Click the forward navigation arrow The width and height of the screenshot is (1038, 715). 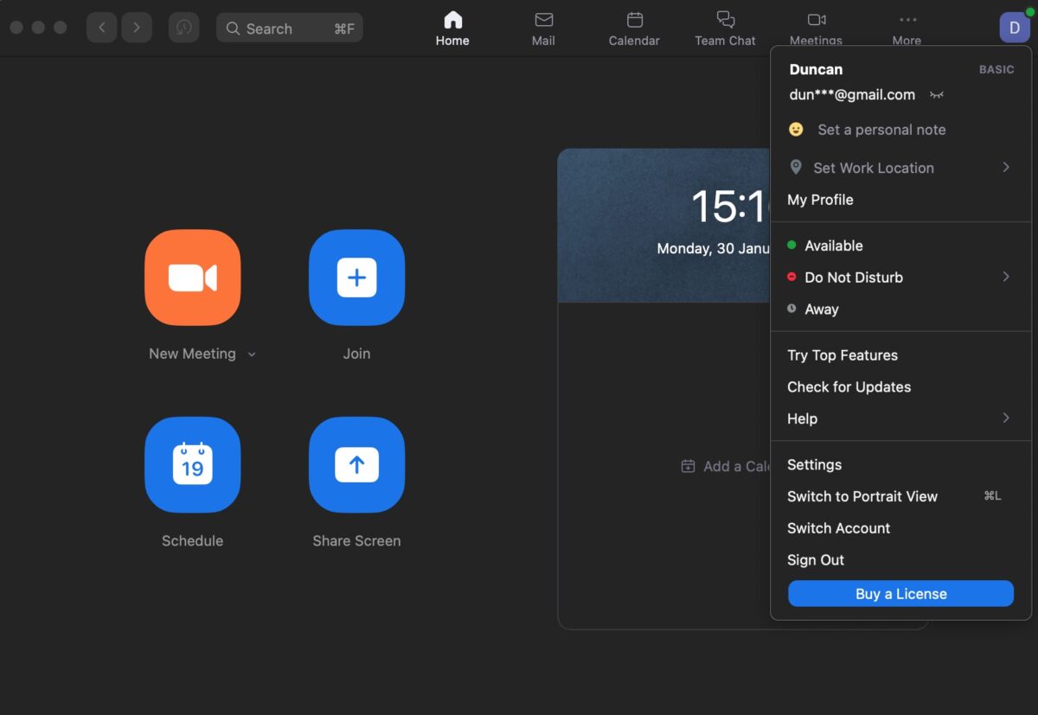click(137, 28)
